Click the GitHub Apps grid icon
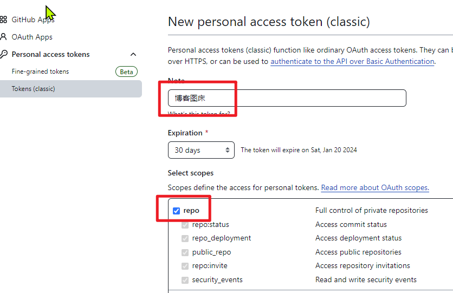The width and height of the screenshot is (453, 293). (x=4, y=19)
